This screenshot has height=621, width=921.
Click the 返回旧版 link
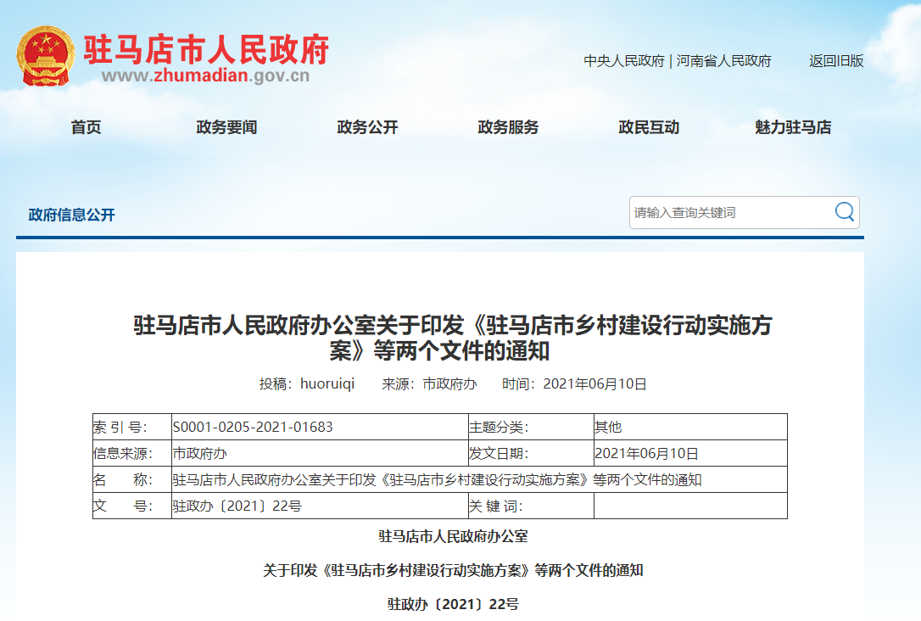(x=836, y=61)
